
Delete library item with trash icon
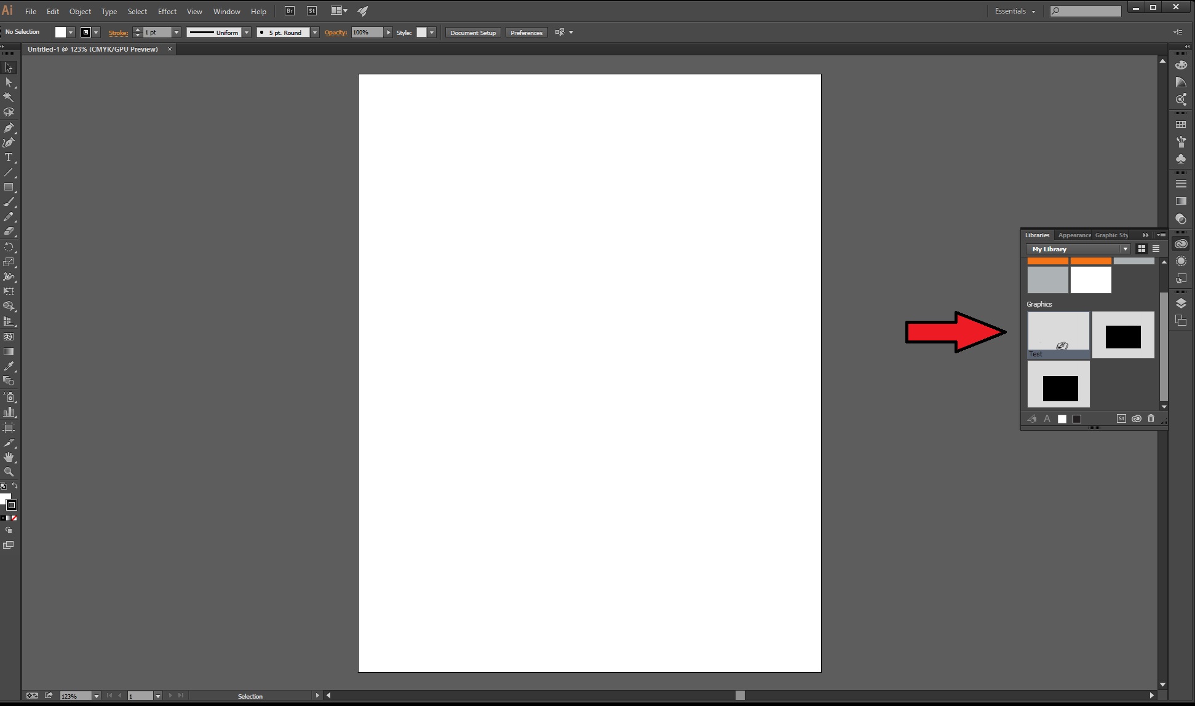[1151, 419]
